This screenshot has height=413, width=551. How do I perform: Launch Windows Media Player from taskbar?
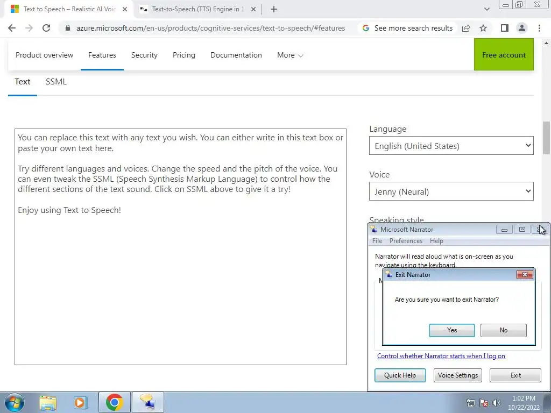tap(80, 402)
